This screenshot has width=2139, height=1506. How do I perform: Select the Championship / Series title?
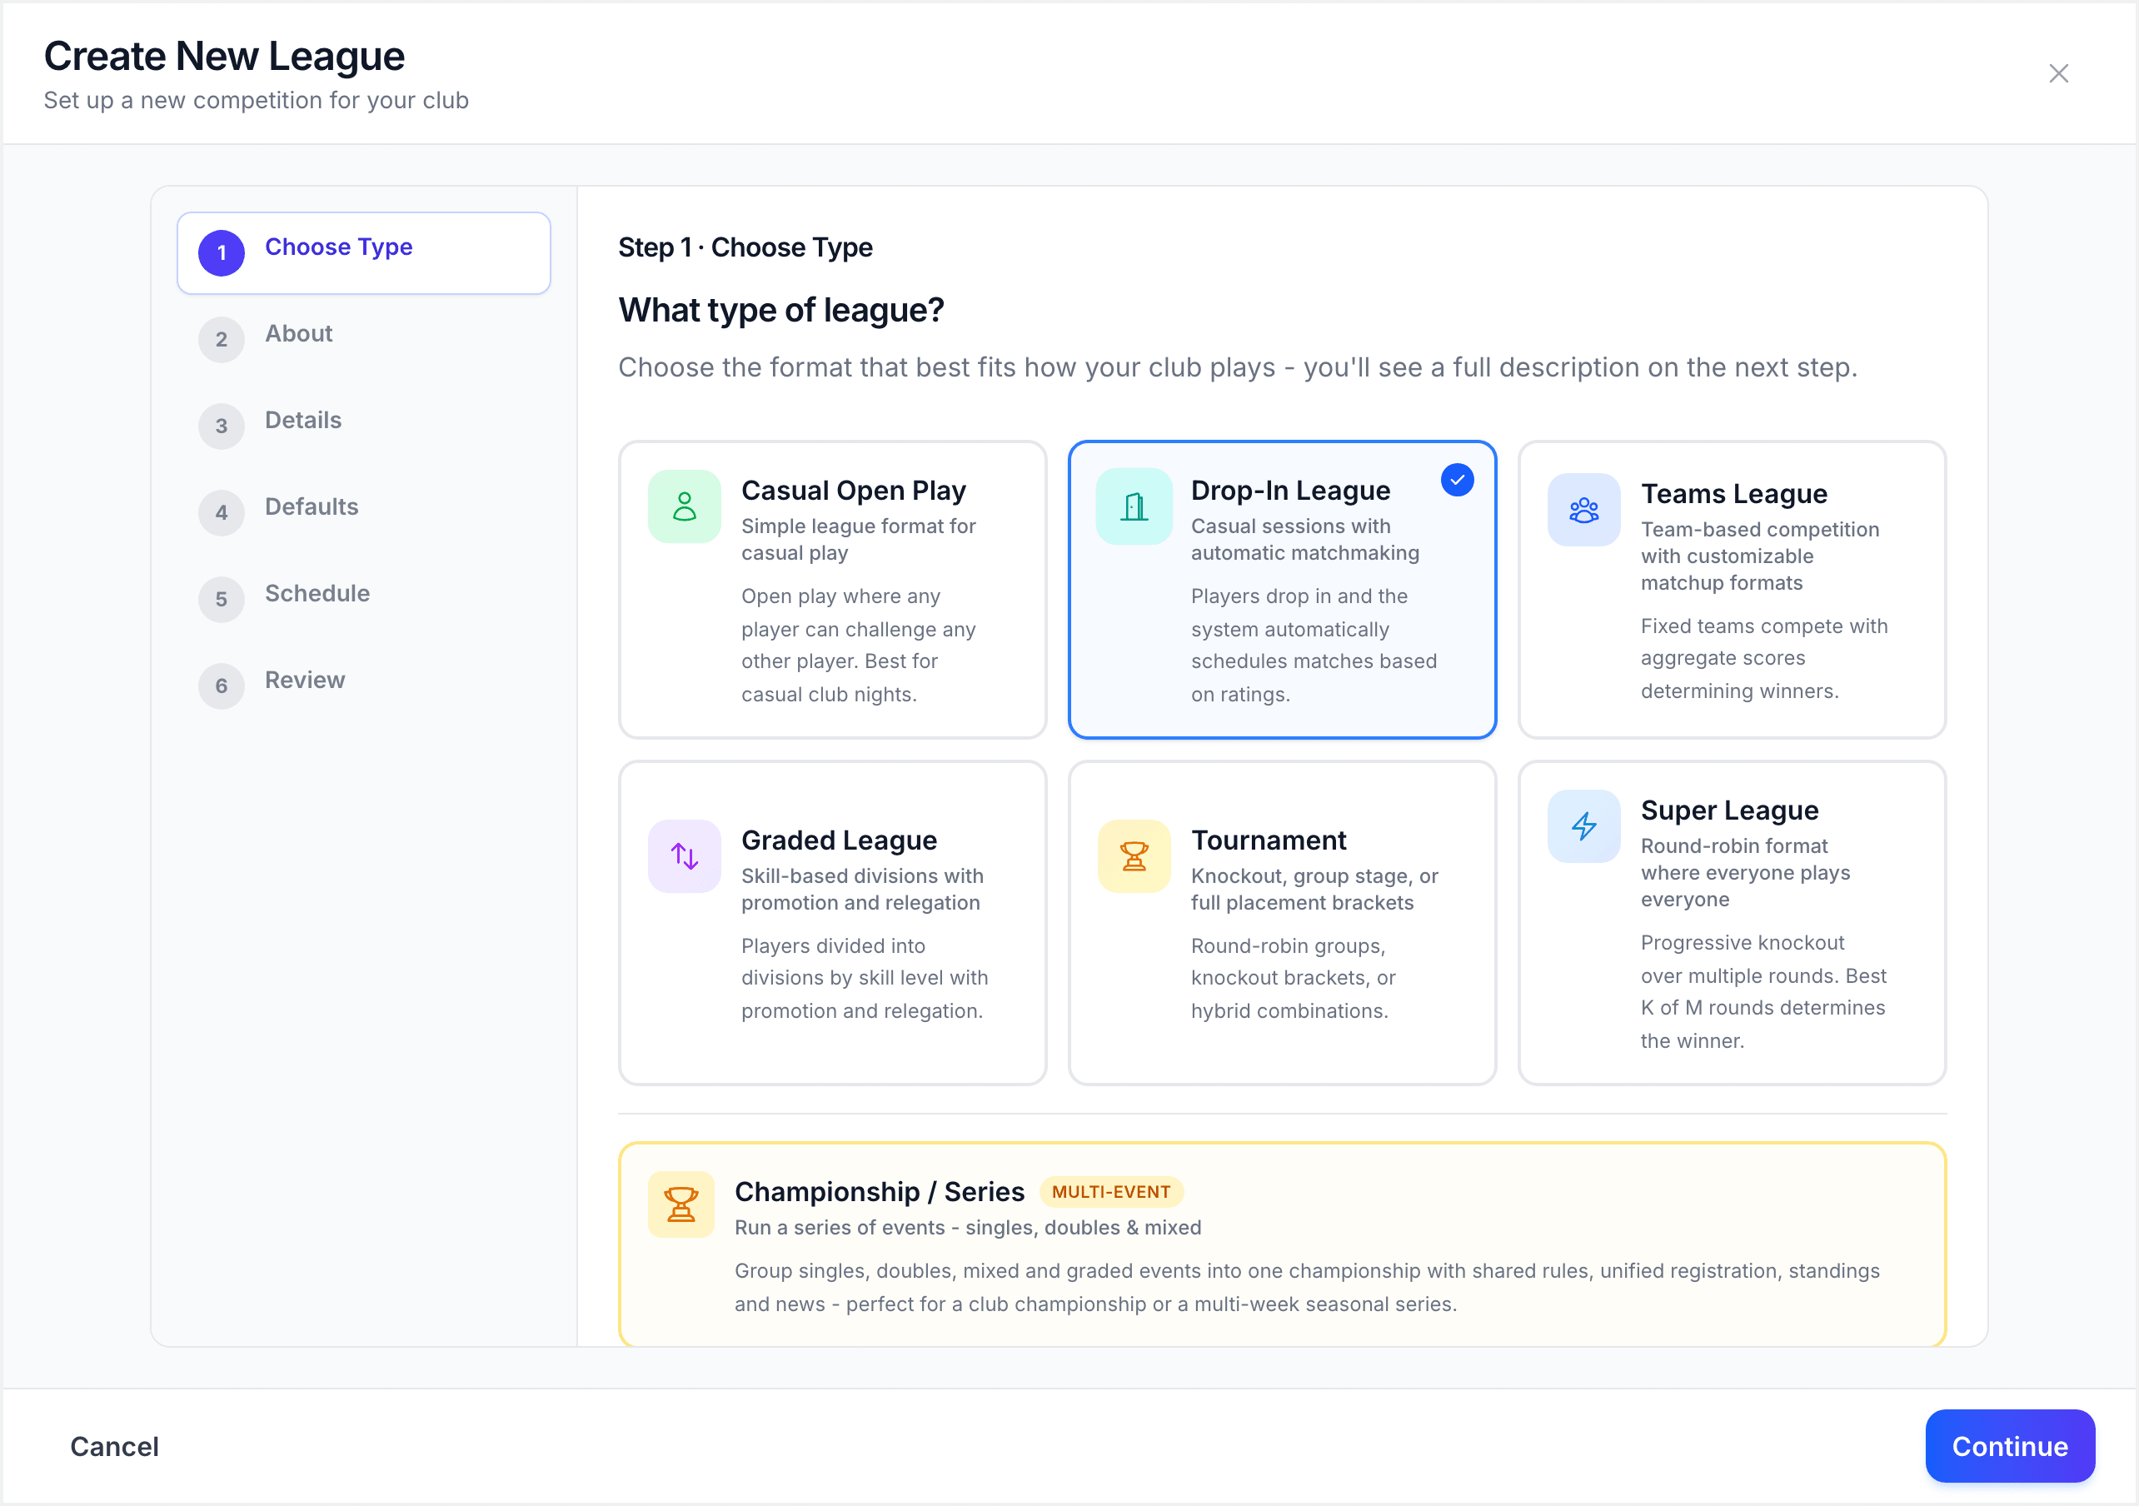tap(879, 1192)
